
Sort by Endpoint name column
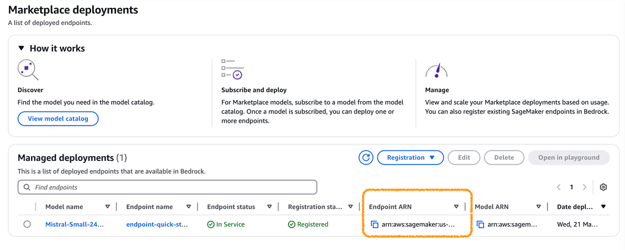[x=189, y=207]
